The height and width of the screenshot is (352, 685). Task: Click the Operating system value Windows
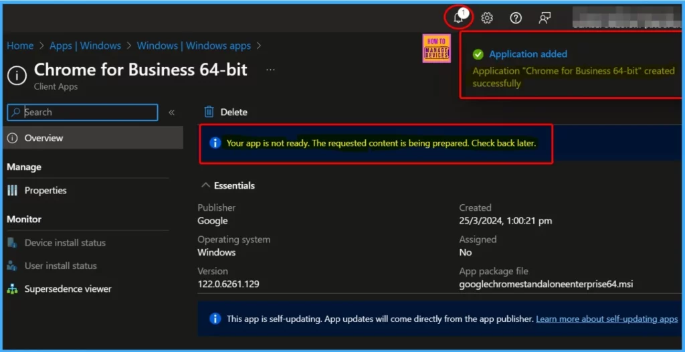pyautogui.click(x=216, y=252)
